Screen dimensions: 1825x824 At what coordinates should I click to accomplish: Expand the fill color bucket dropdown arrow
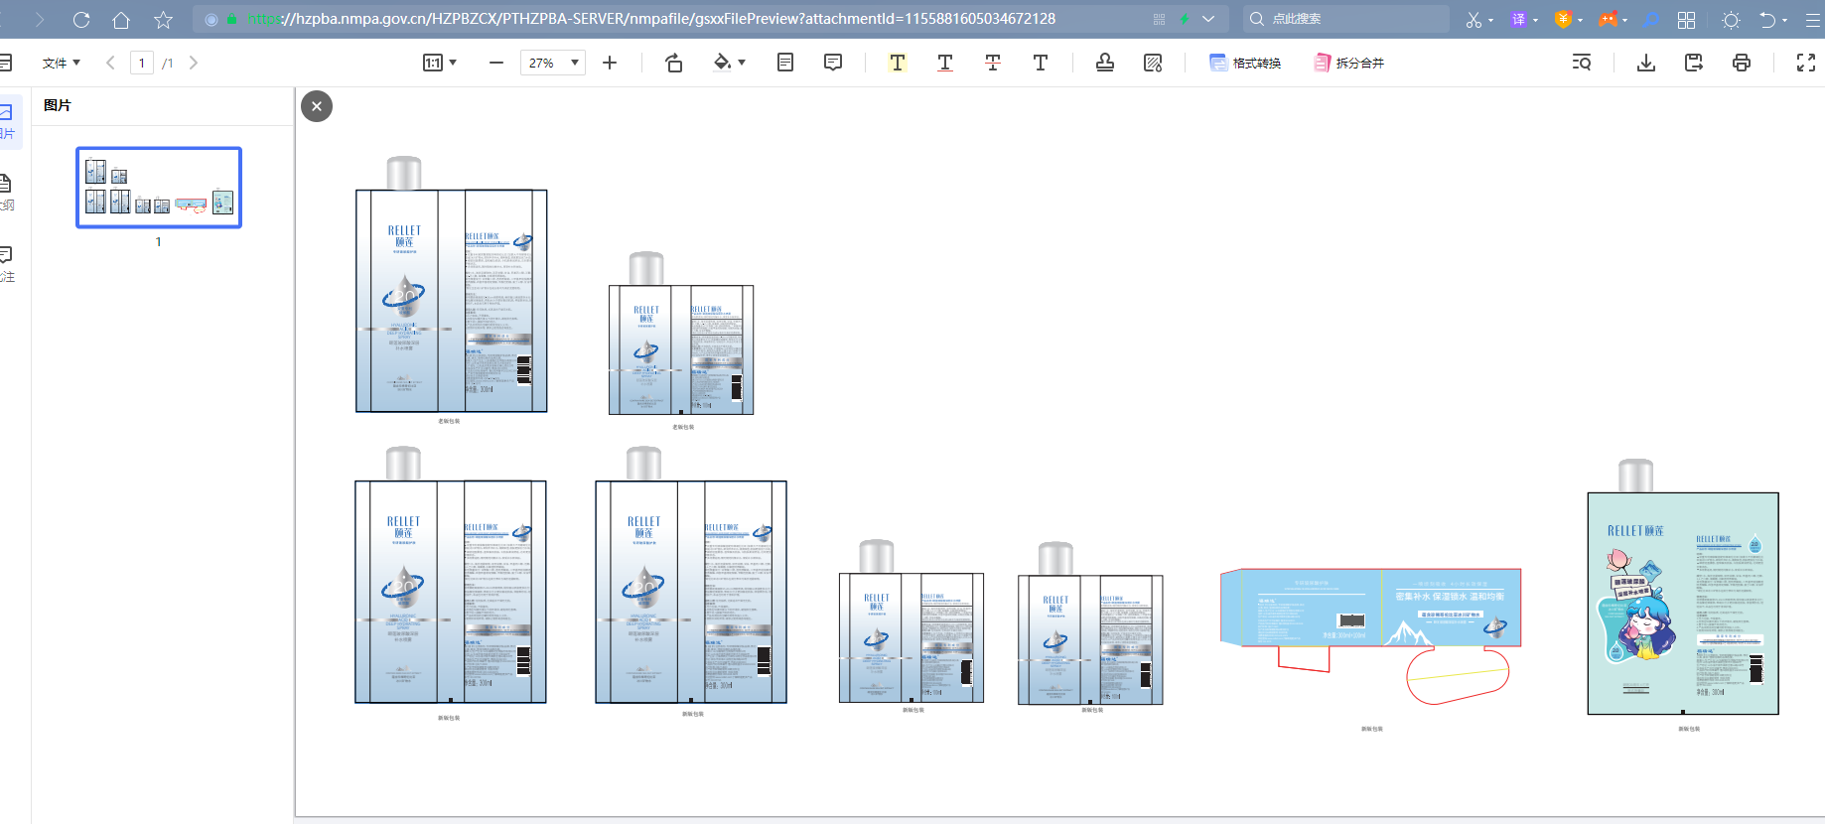[742, 63]
